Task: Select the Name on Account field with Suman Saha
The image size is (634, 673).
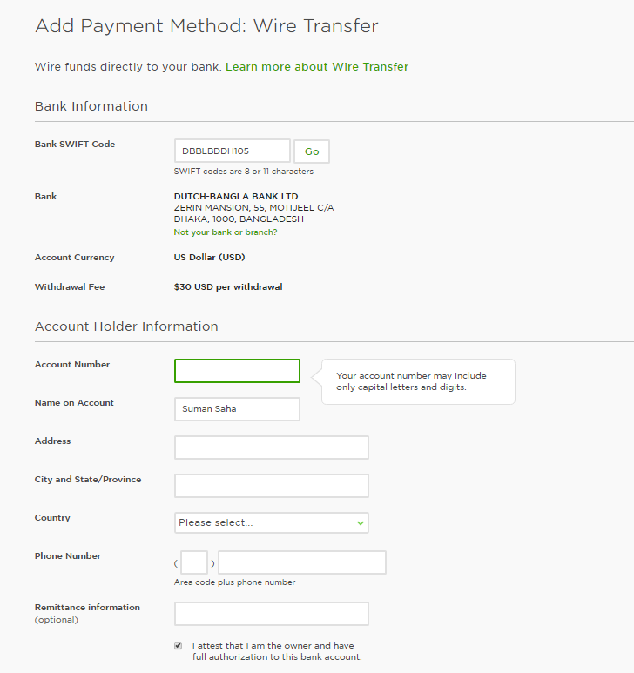Action: (237, 409)
